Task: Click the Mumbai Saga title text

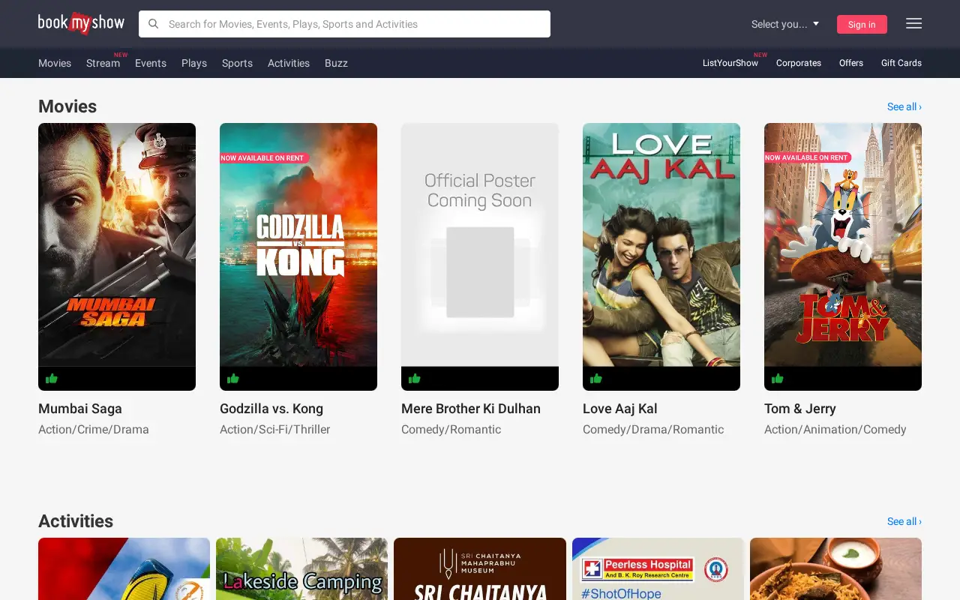Action: coord(80,409)
